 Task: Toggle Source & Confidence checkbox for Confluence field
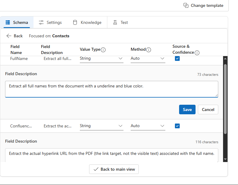coord(177,126)
